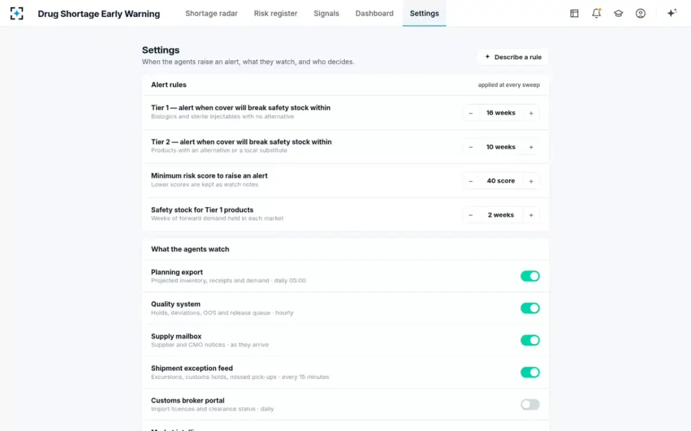Click the Drug Shortage Early Warning title
Image resolution: width=691 pixels, height=431 pixels.
(99, 14)
